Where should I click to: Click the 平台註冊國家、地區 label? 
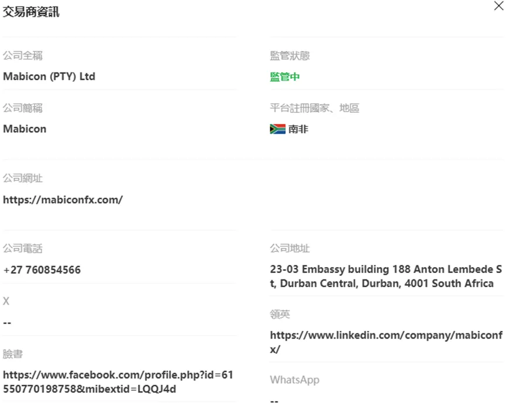[315, 108]
